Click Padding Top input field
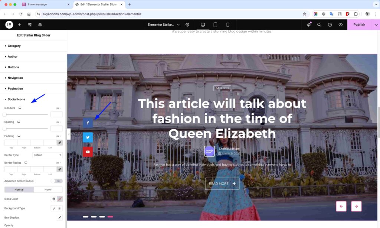 click(11, 143)
